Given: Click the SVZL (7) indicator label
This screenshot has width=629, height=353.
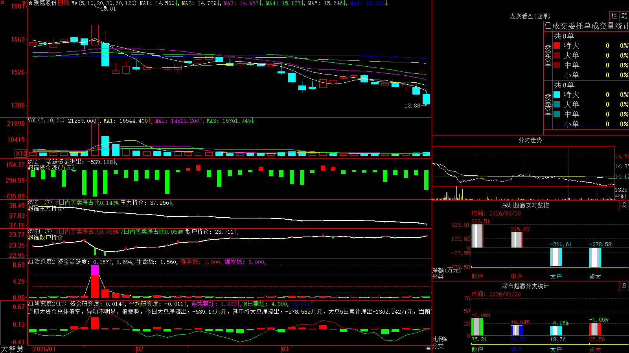Looking at the screenshot, I should point(40,203).
